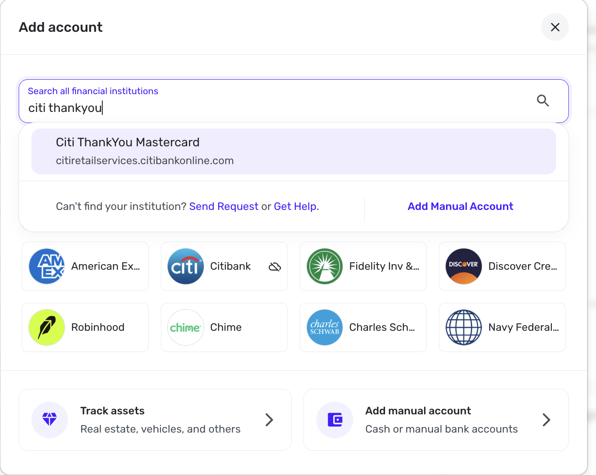The height and width of the screenshot is (475, 596).
Task: Click the crossed-out cloud icon beside Citibank
Action: pyautogui.click(x=275, y=267)
